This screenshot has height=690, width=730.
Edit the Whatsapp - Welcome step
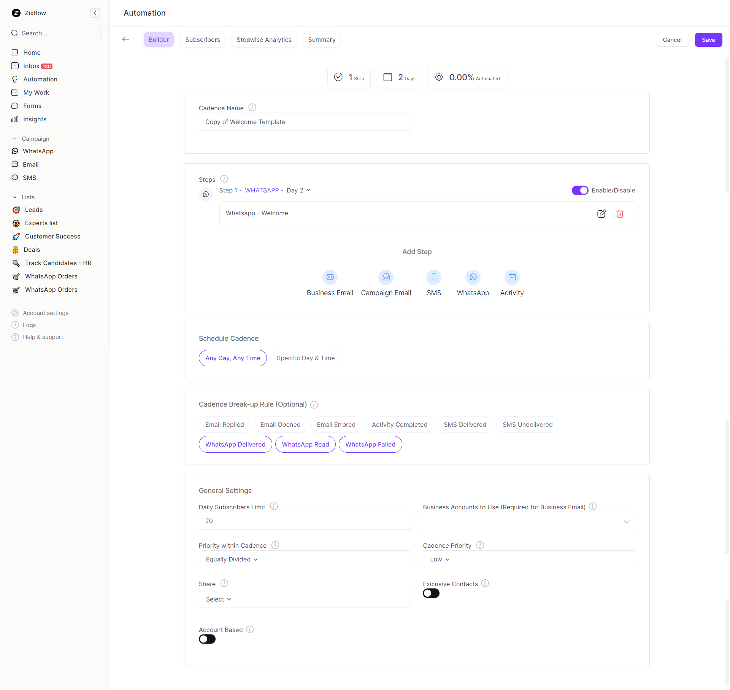pyautogui.click(x=601, y=213)
